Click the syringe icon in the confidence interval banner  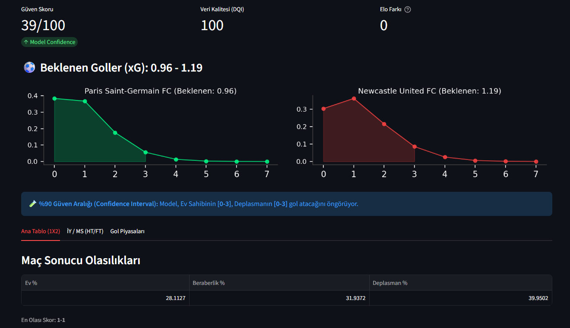[x=32, y=203]
